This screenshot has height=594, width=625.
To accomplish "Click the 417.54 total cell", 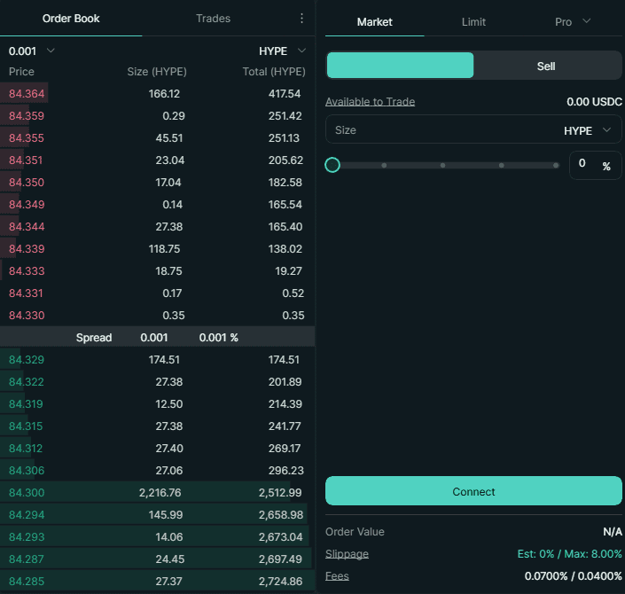I will [285, 94].
